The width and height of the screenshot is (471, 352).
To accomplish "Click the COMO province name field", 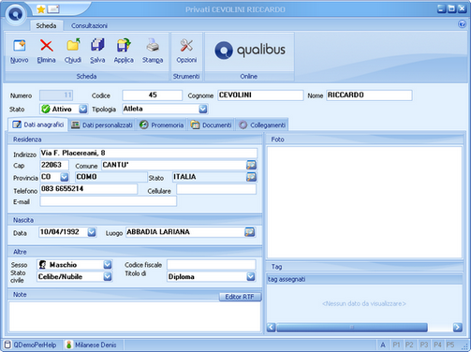I will pos(111,177).
